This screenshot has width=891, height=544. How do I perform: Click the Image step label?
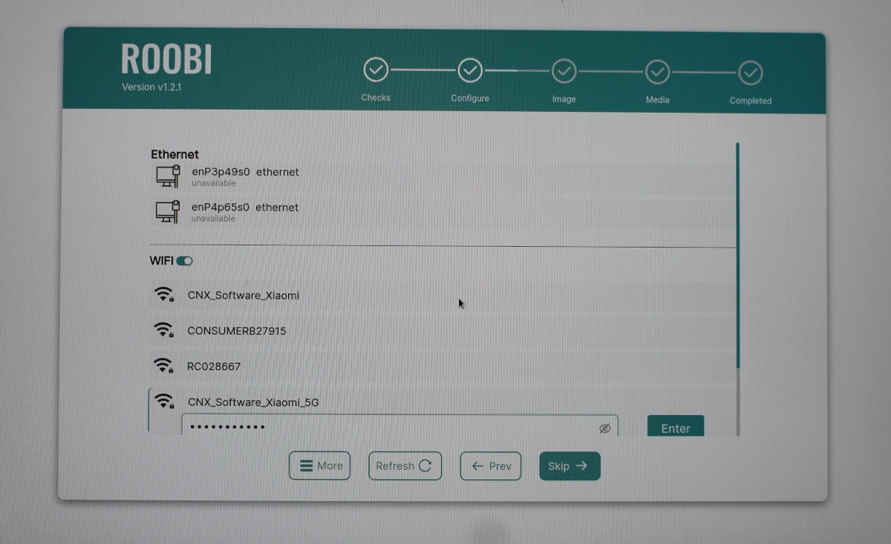tap(564, 99)
